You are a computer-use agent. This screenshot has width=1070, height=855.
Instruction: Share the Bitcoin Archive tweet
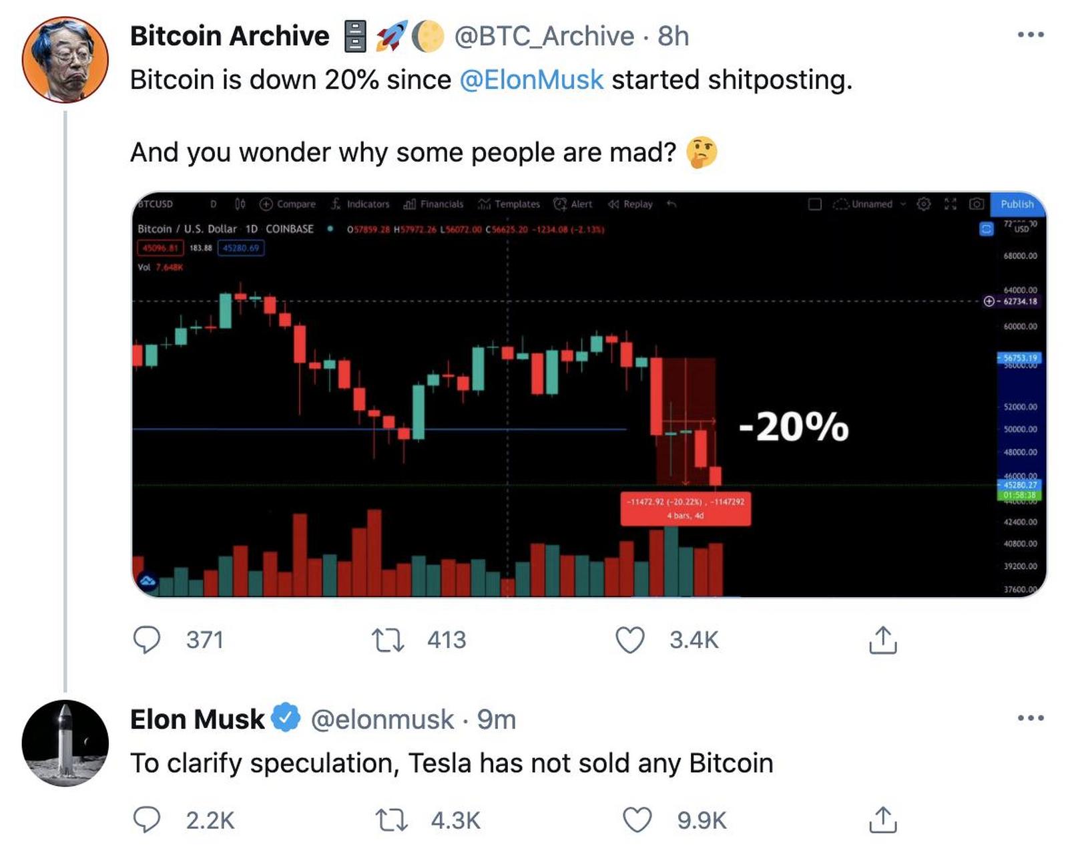click(882, 639)
